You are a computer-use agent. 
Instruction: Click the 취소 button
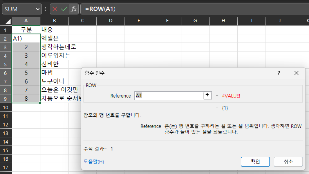pyautogui.click(x=288, y=162)
